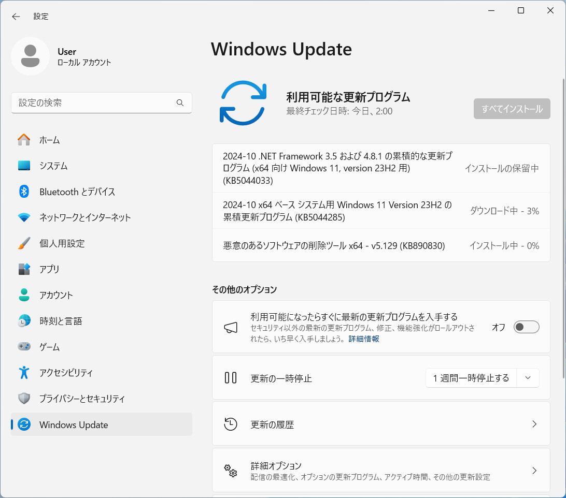The image size is (566, 498).
Task: Open プライバシーとセキュリティ label
Action: (82, 399)
